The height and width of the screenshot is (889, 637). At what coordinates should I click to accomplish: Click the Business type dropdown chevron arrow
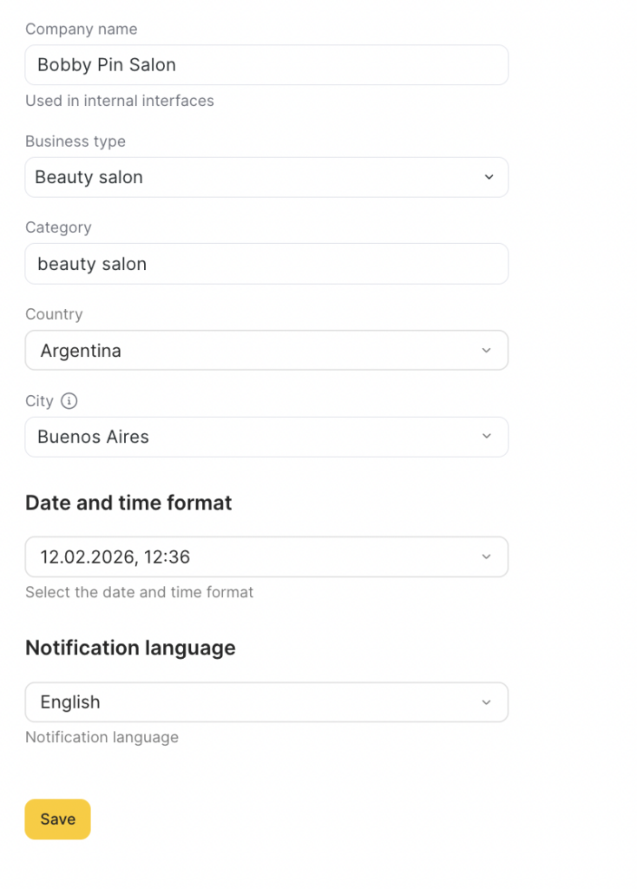pos(489,177)
